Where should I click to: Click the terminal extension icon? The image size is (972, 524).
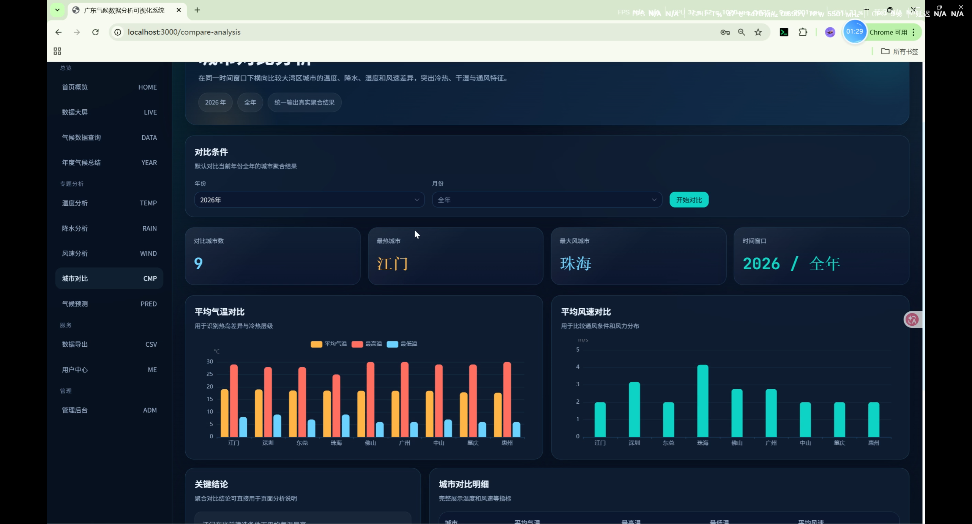tap(784, 32)
